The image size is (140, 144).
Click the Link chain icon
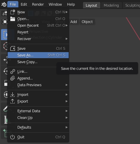click(13, 71)
